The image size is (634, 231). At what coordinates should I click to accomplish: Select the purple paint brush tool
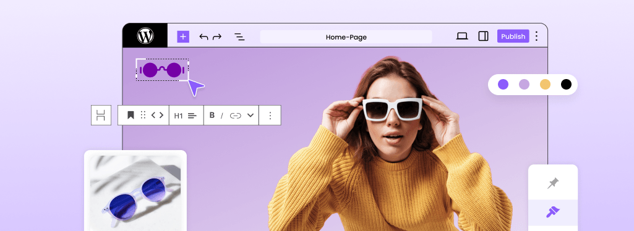tap(553, 212)
